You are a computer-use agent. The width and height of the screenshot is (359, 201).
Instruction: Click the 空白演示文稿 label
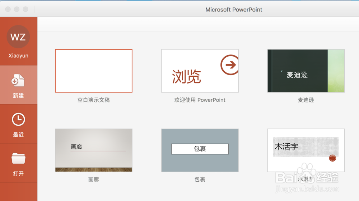[94, 100]
